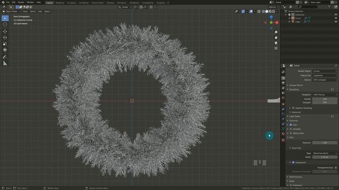339x190 pixels.
Task: Open the Object Mode dropdown
Action: [12, 12]
